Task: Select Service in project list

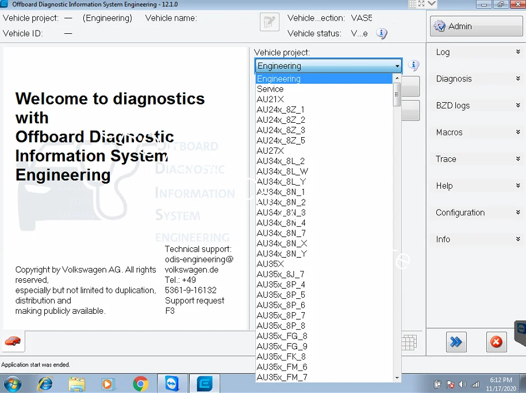Action: 324,89
